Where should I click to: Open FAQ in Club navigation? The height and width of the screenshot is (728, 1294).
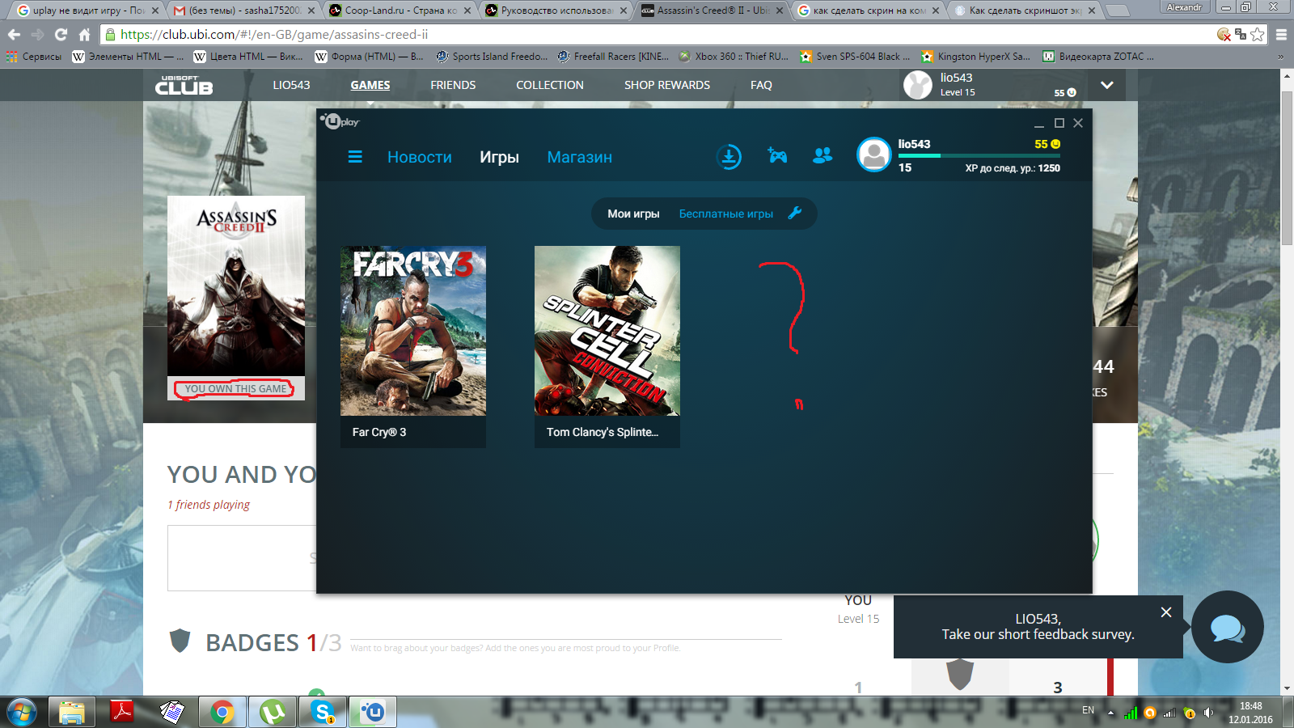761,85
